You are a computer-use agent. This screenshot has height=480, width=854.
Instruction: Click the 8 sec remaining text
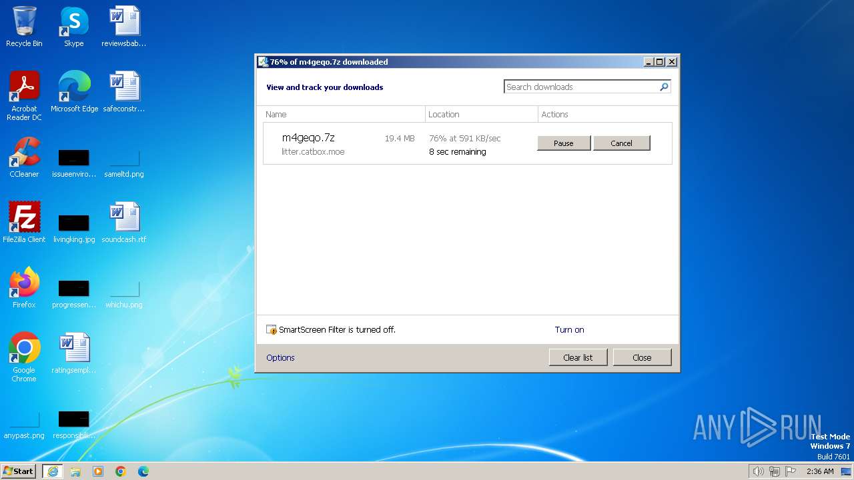(x=458, y=152)
